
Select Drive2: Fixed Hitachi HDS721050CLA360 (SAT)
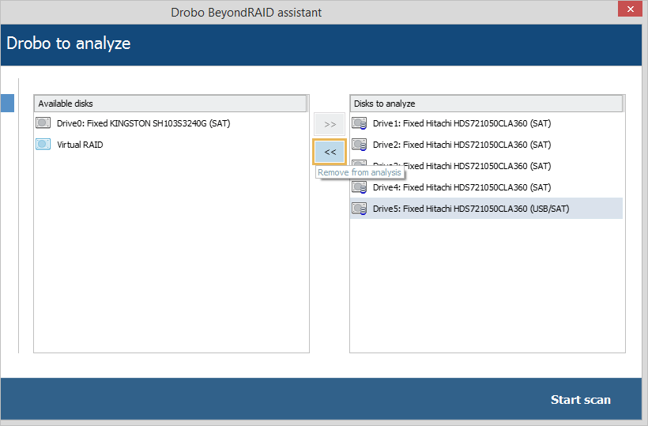click(x=486, y=145)
